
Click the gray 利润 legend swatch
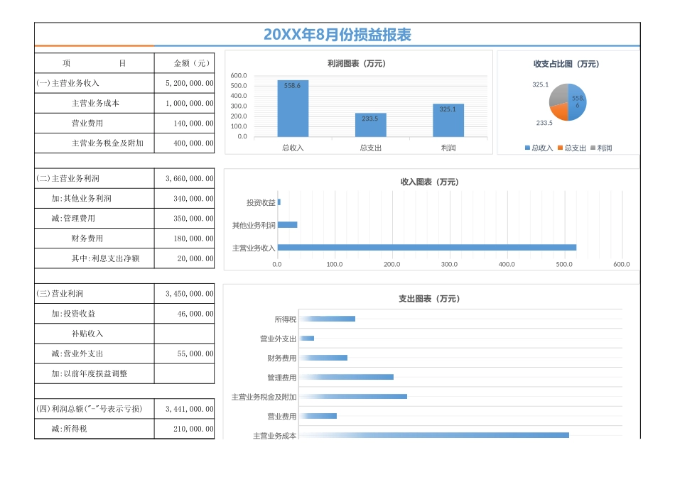click(x=593, y=148)
